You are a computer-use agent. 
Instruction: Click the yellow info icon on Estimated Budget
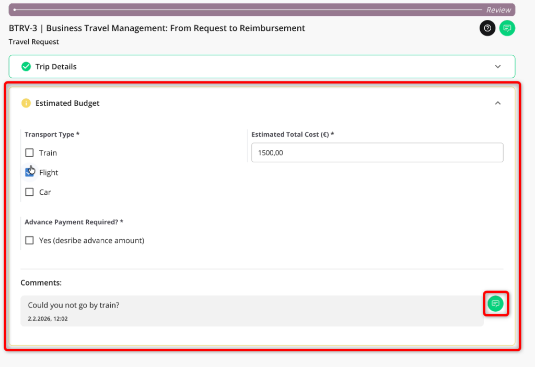26,103
